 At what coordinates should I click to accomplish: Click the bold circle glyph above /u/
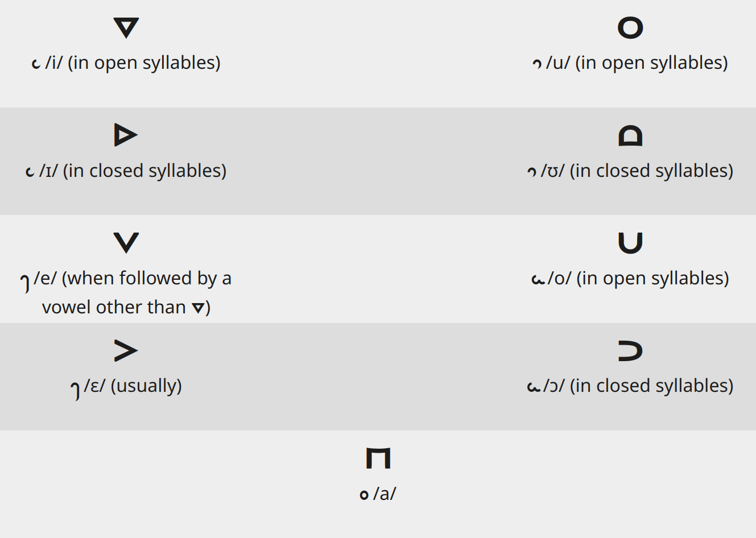(x=630, y=27)
